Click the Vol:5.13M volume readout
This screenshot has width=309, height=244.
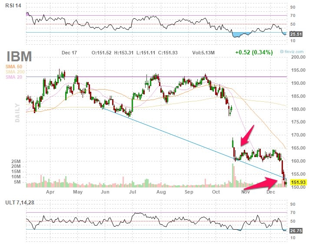pyautogui.click(x=203, y=53)
